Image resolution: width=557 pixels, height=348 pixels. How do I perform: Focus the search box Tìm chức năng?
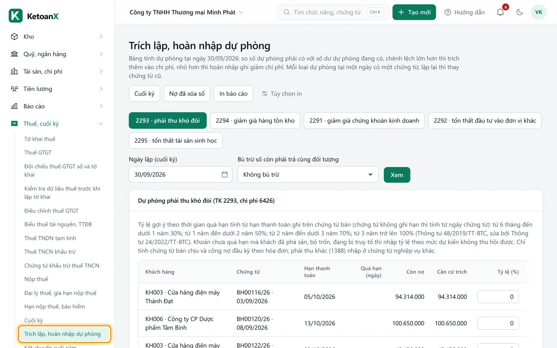pos(333,12)
